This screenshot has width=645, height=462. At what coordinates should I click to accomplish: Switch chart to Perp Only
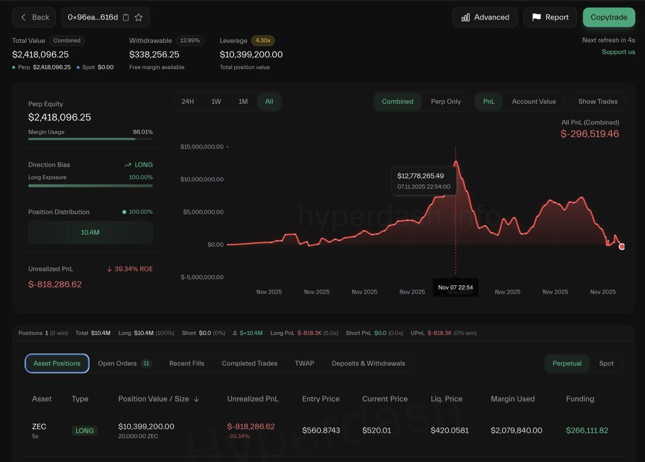445,101
